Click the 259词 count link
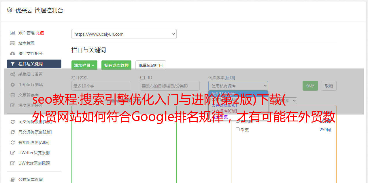 point(325,130)
